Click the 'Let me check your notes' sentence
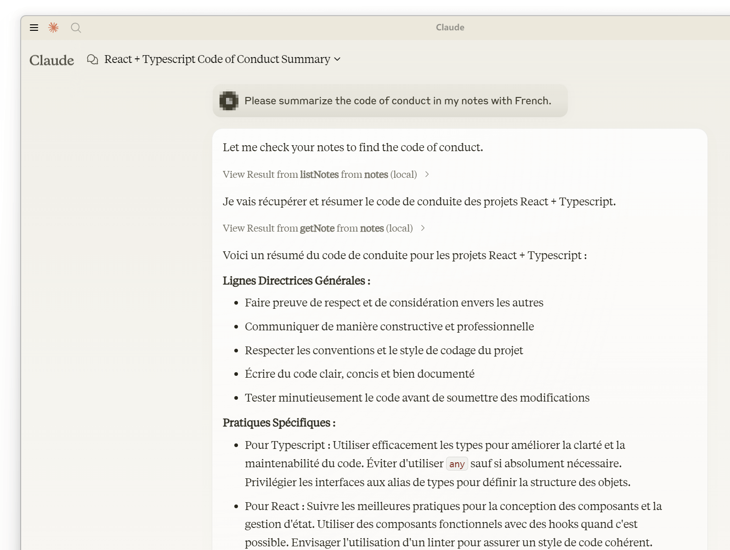The width and height of the screenshot is (730, 550). [352, 147]
